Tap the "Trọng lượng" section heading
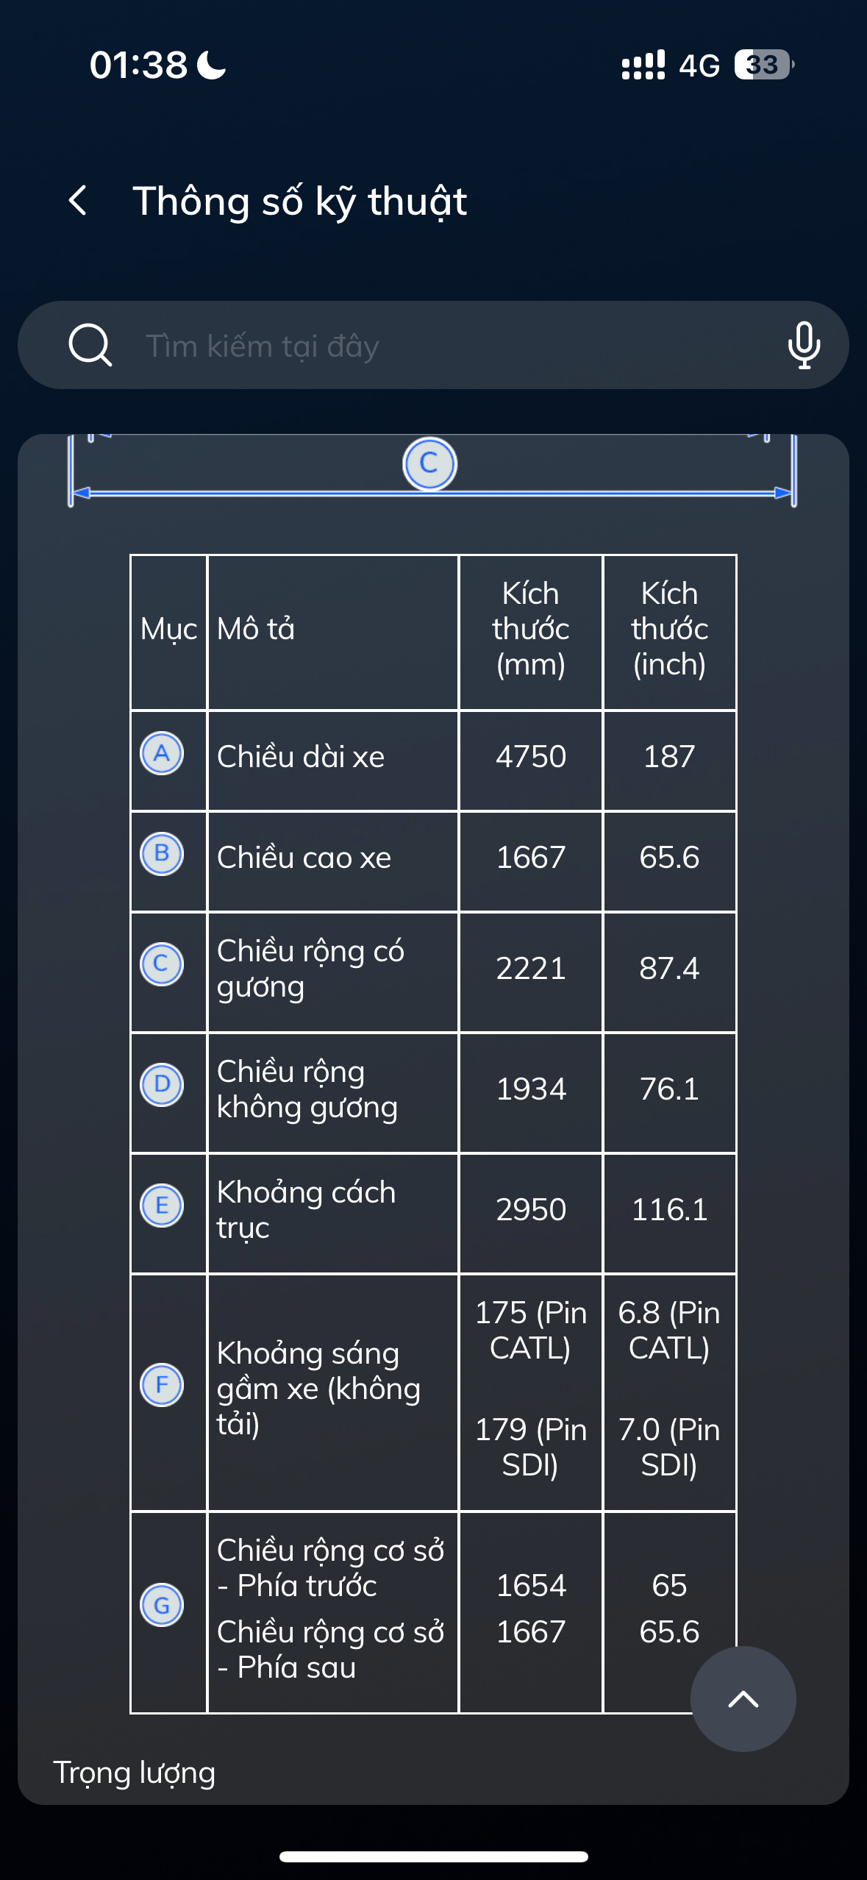 135,1773
